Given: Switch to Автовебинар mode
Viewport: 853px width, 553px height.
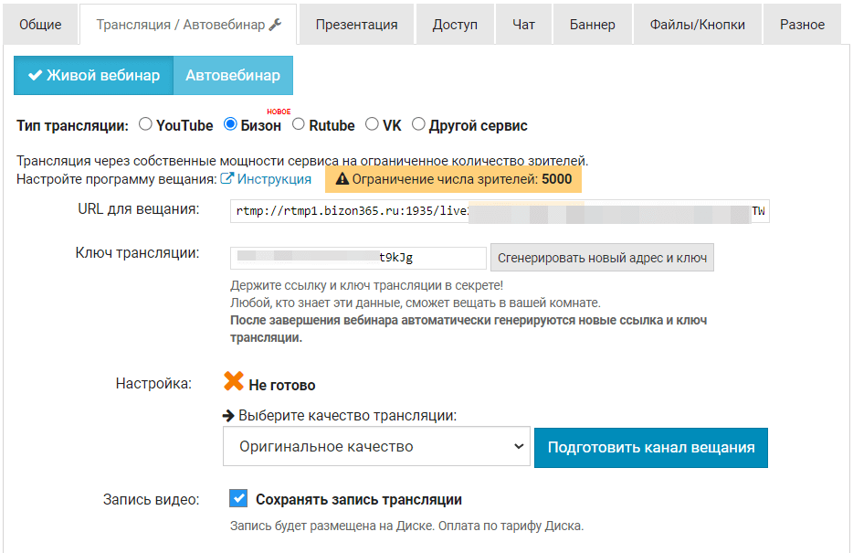Looking at the screenshot, I should point(233,75).
